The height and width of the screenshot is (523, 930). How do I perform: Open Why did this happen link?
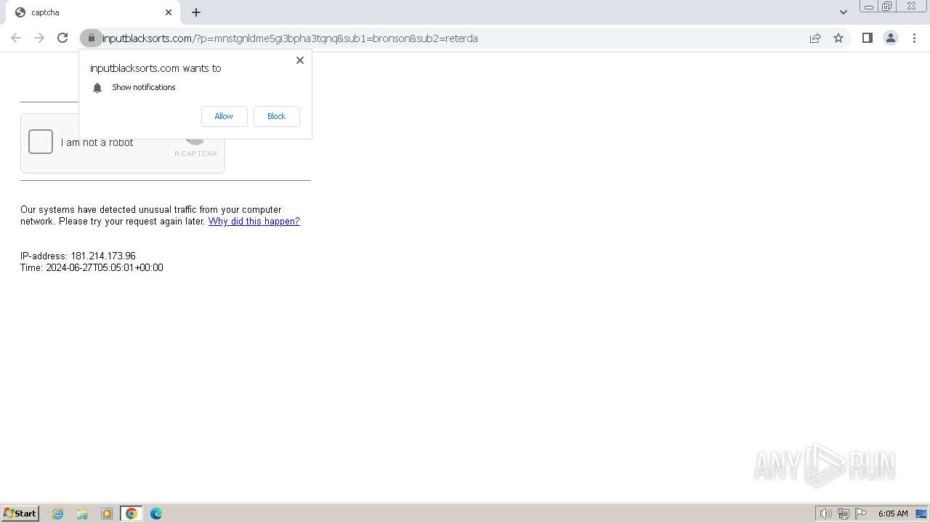click(x=254, y=221)
